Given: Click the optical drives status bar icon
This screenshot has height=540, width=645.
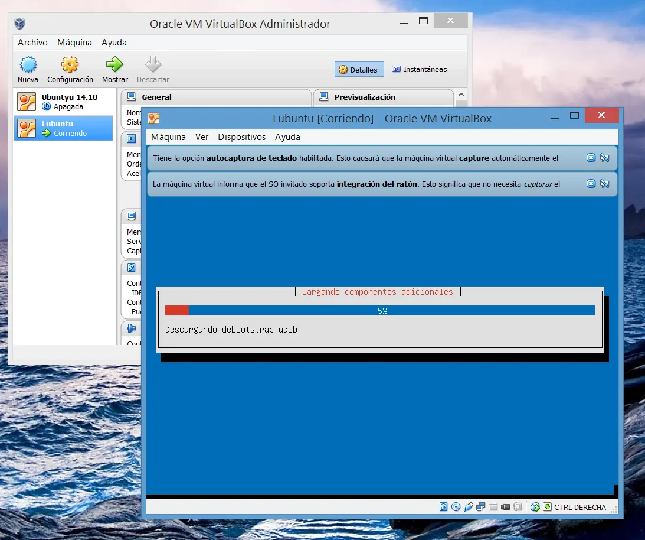Looking at the screenshot, I should click(x=456, y=507).
